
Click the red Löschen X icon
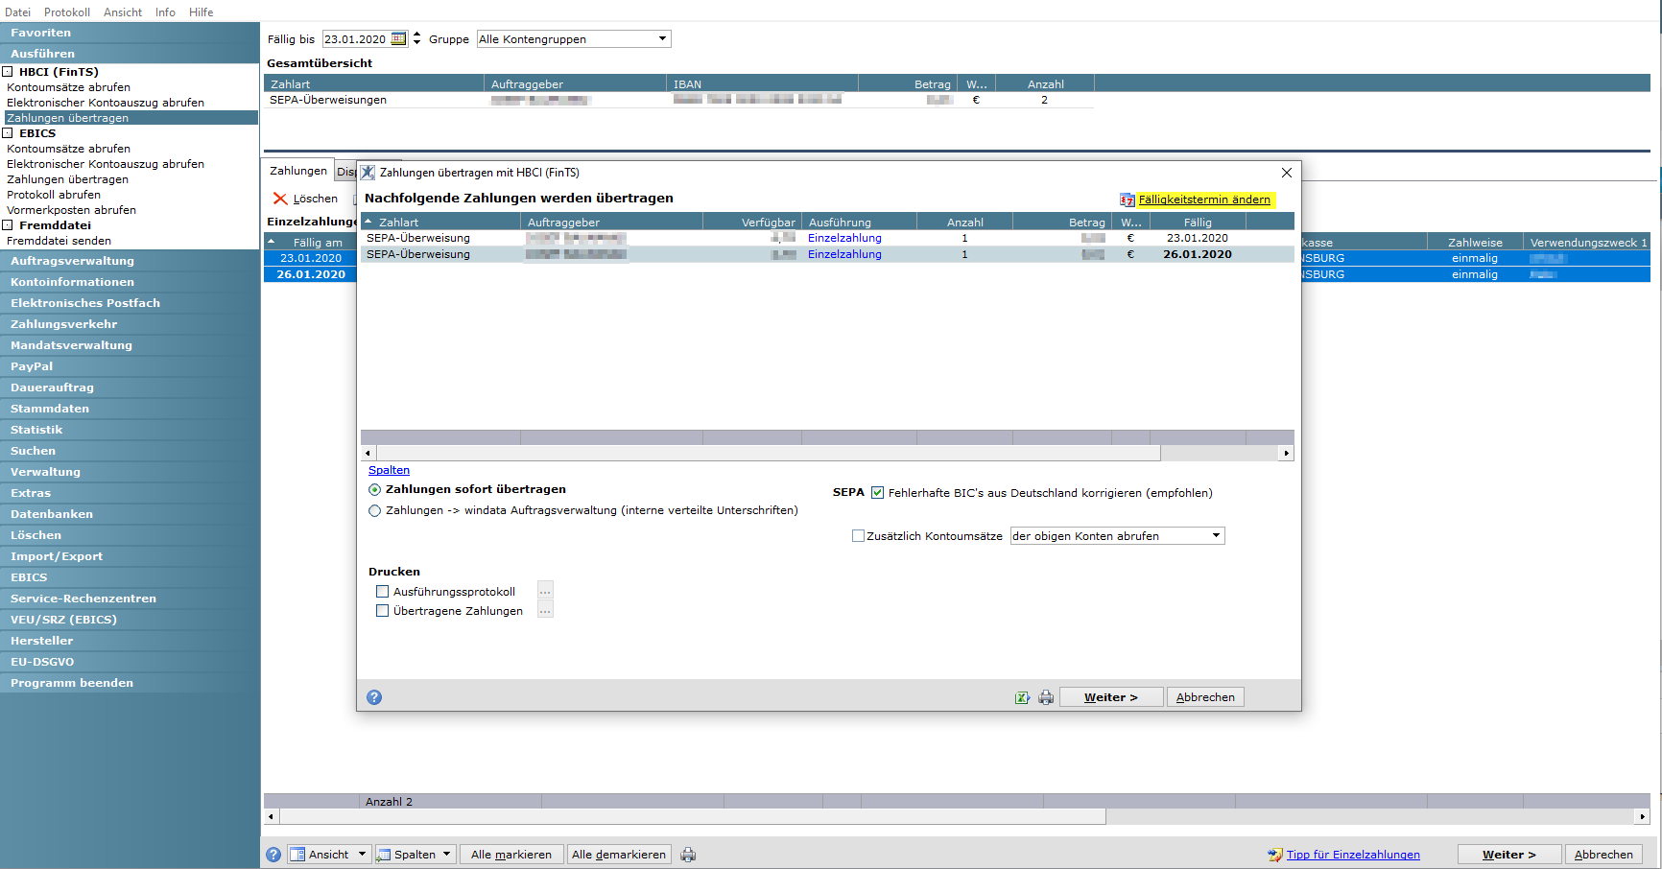pyautogui.click(x=280, y=199)
